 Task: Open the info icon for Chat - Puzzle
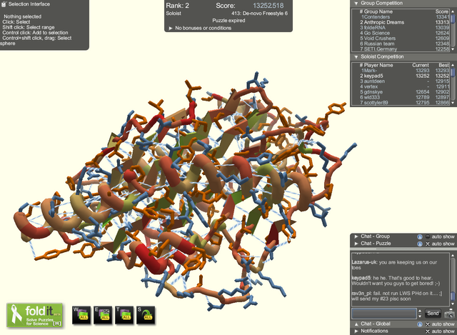[420, 244]
